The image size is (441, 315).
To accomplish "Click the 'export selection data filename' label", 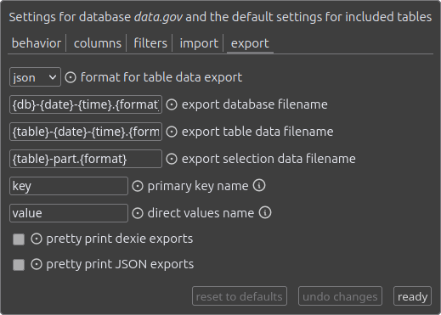I will click(269, 159).
